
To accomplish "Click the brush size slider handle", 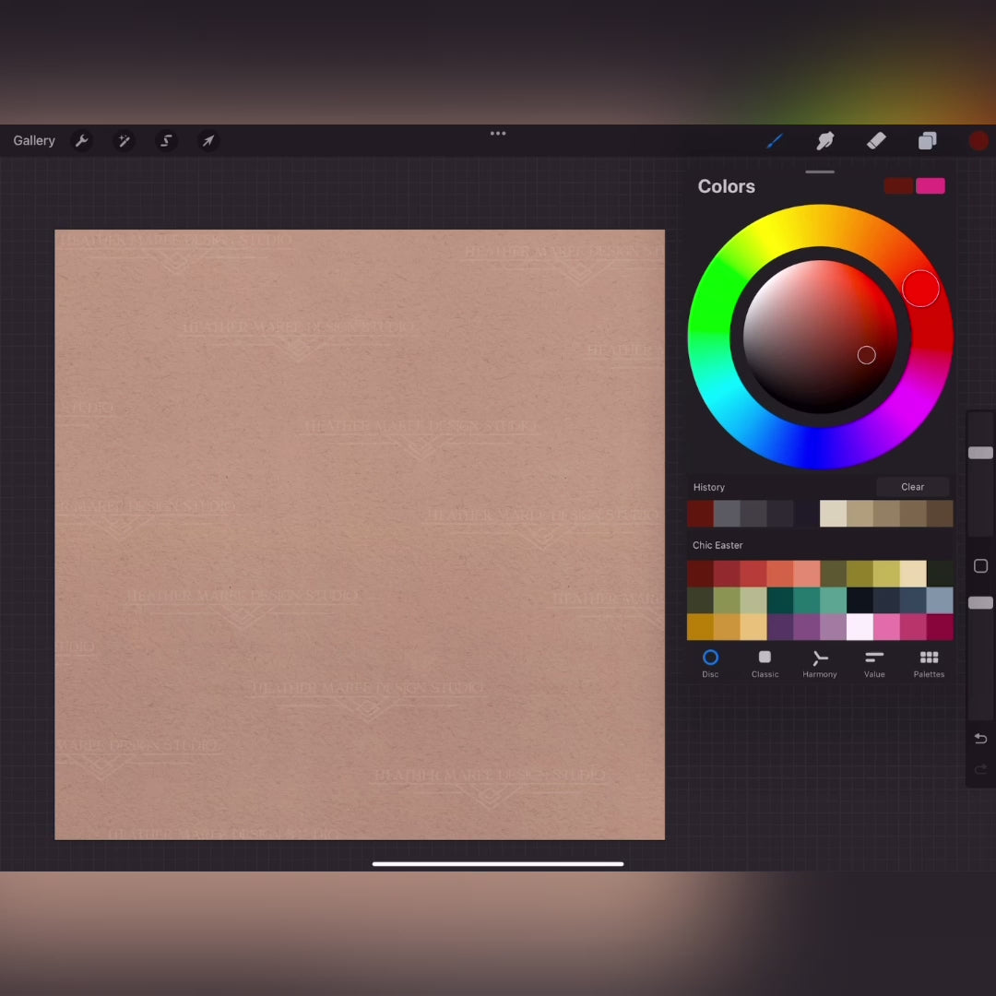I will tap(980, 453).
